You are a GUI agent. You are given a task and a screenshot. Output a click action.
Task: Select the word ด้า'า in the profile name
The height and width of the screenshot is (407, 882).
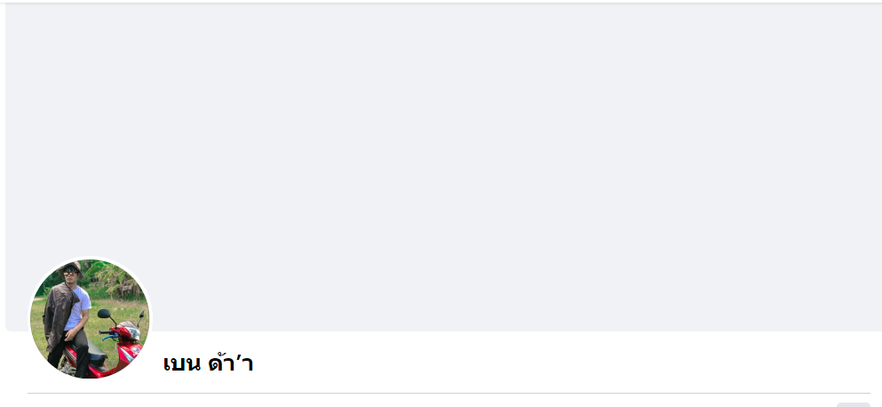[x=231, y=363]
